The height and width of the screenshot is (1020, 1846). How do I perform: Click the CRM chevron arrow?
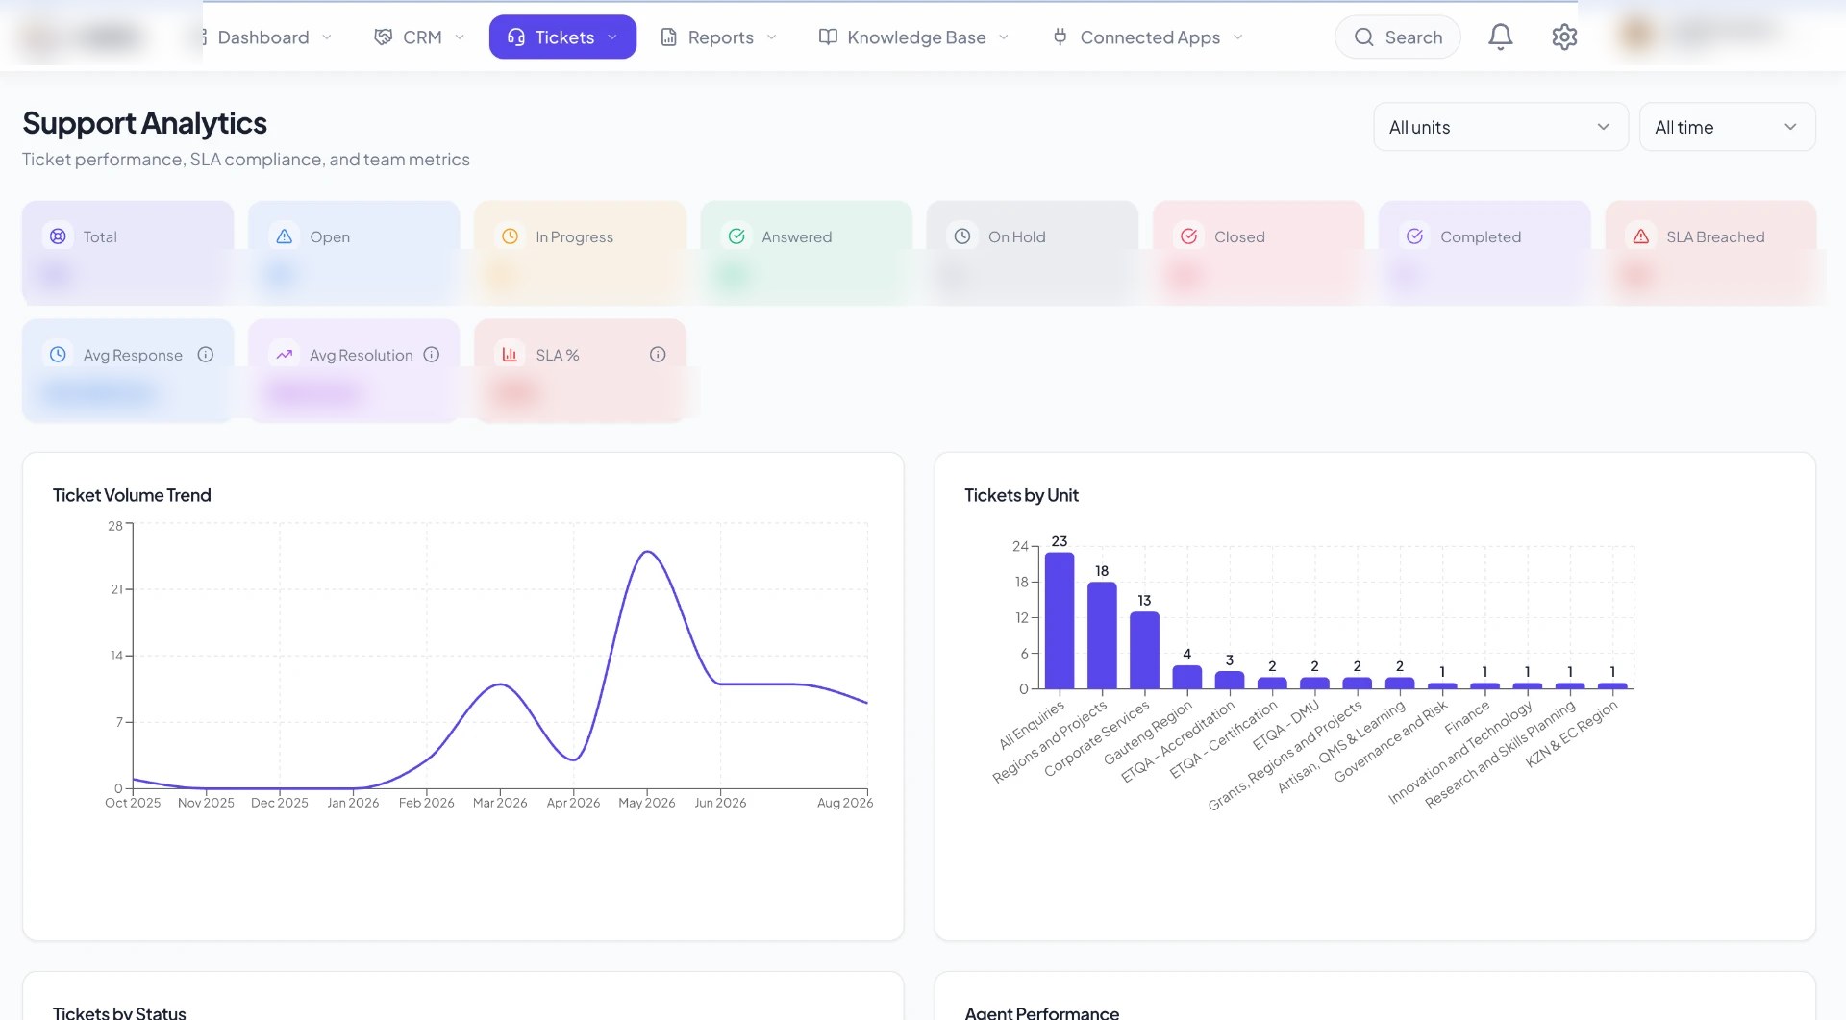[x=460, y=37]
